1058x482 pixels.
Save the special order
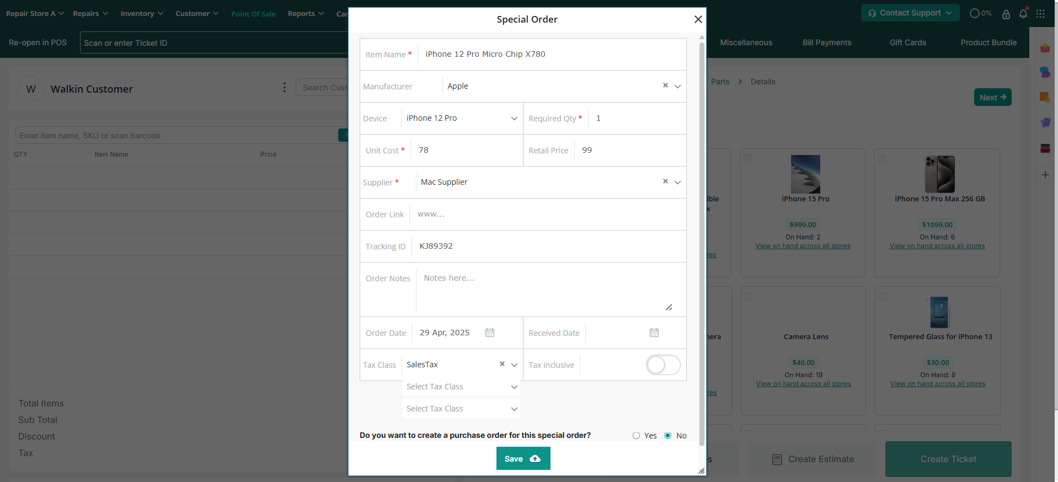tap(523, 458)
